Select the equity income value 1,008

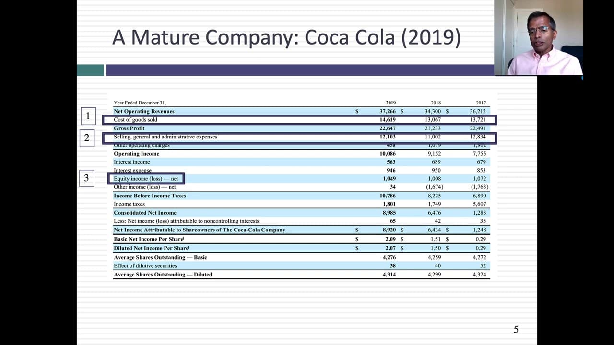434,179
